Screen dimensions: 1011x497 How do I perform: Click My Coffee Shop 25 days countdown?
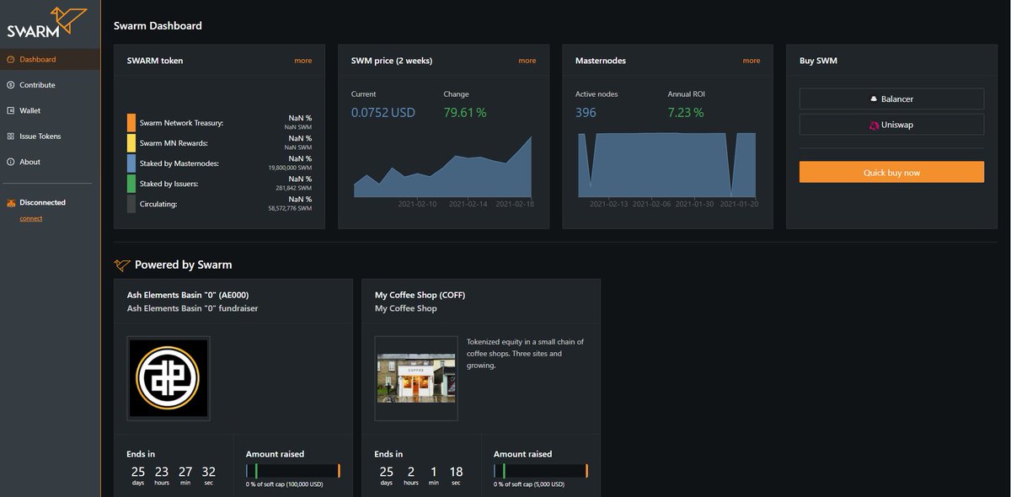(x=386, y=475)
